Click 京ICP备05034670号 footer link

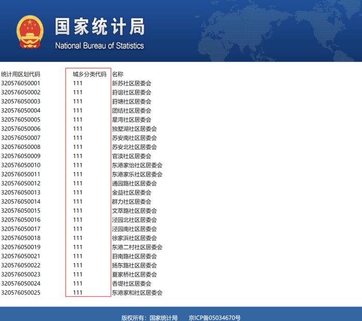tap(215, 318)
